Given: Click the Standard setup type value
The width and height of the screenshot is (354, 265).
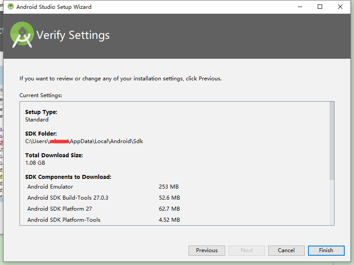Looking at the screenshot, I should pyautogui.click(x=37, y=120).
